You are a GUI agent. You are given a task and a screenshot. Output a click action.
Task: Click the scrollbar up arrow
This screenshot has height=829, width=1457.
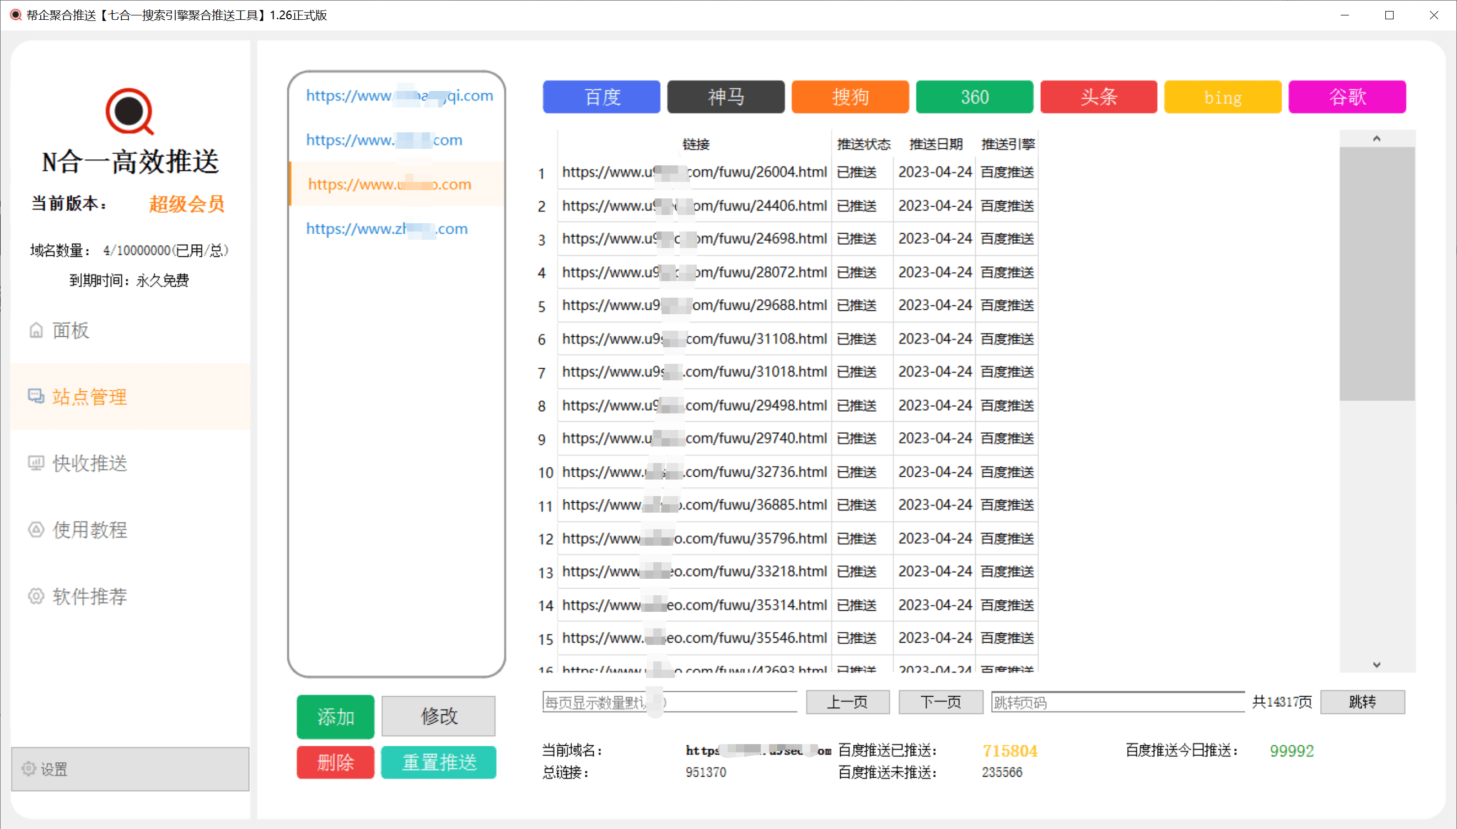click(1377, 138)
